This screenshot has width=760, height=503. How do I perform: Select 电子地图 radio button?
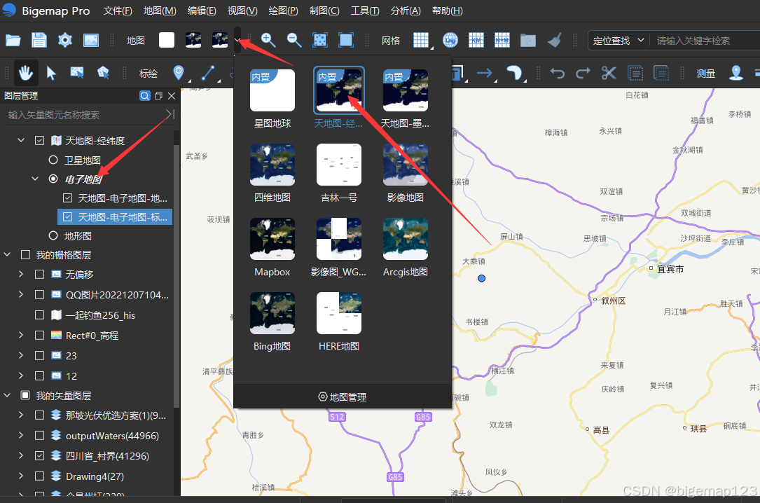(x=53, y=179)
